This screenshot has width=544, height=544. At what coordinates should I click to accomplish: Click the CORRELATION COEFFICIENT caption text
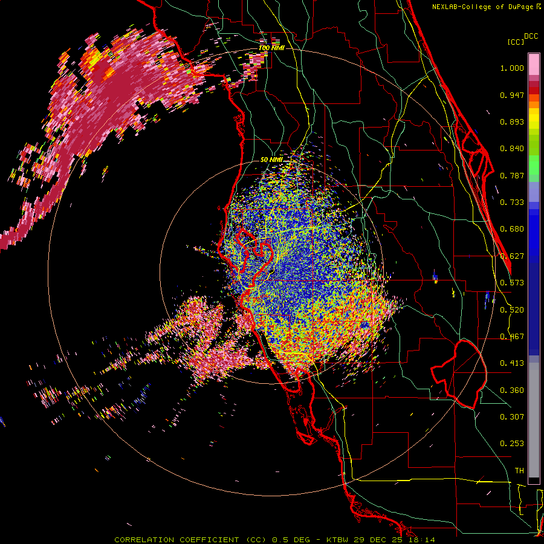pos(176,540)
